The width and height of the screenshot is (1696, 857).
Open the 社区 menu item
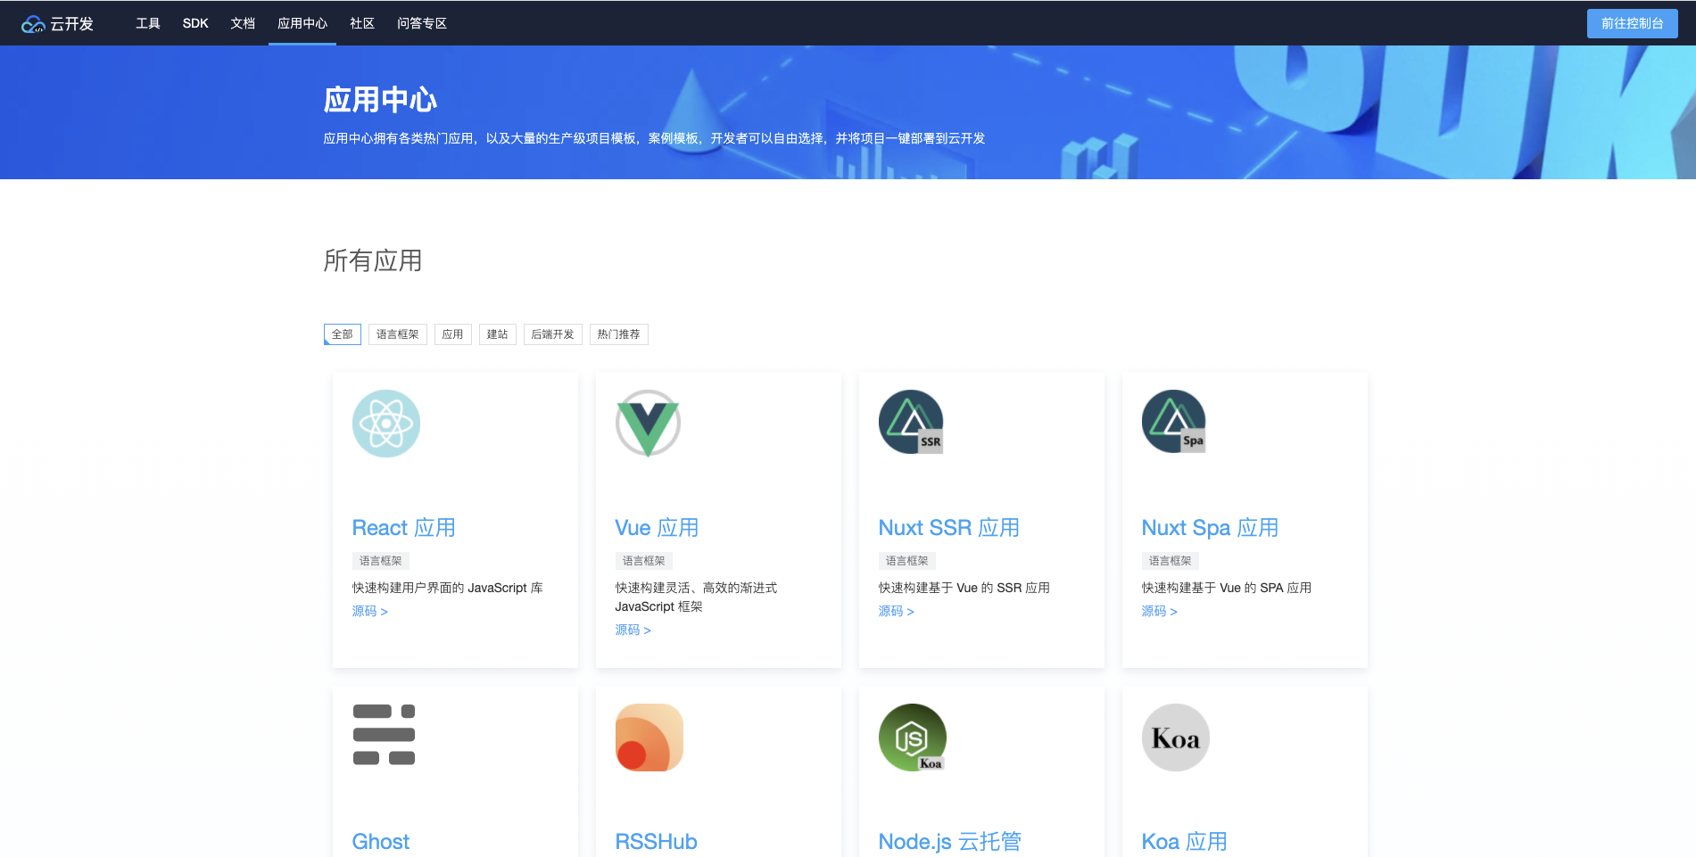361,23
